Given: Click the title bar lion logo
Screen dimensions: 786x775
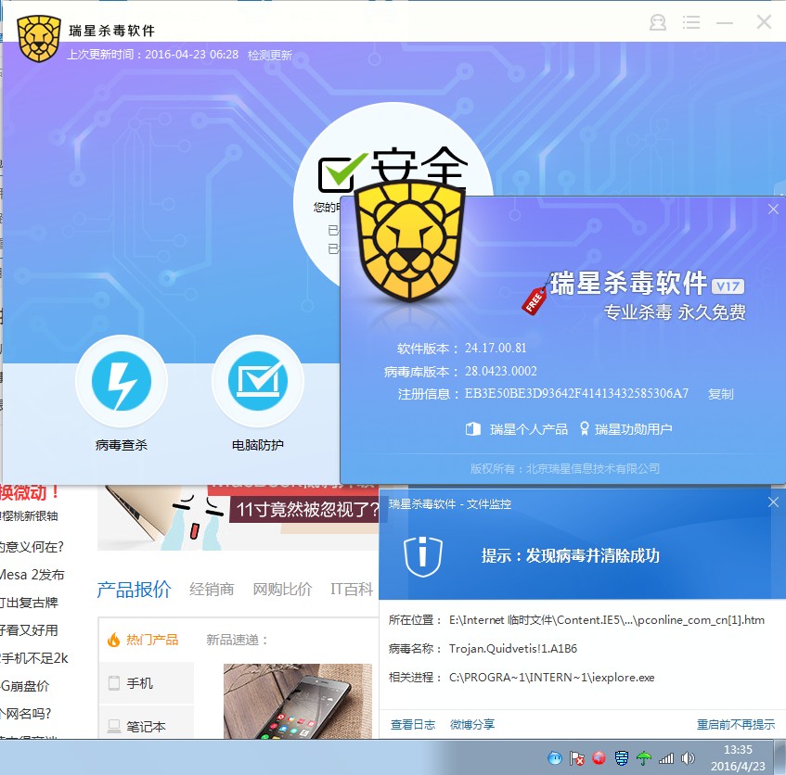Looking at the screenshot, I should point(39,39).
